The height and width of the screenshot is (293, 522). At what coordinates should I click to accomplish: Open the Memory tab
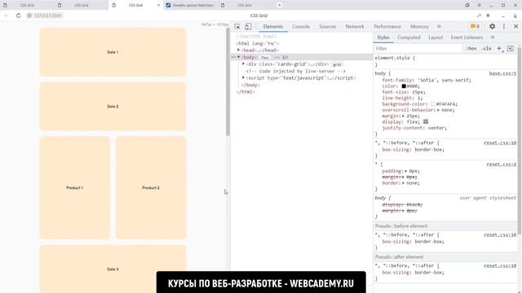point(419,27)
